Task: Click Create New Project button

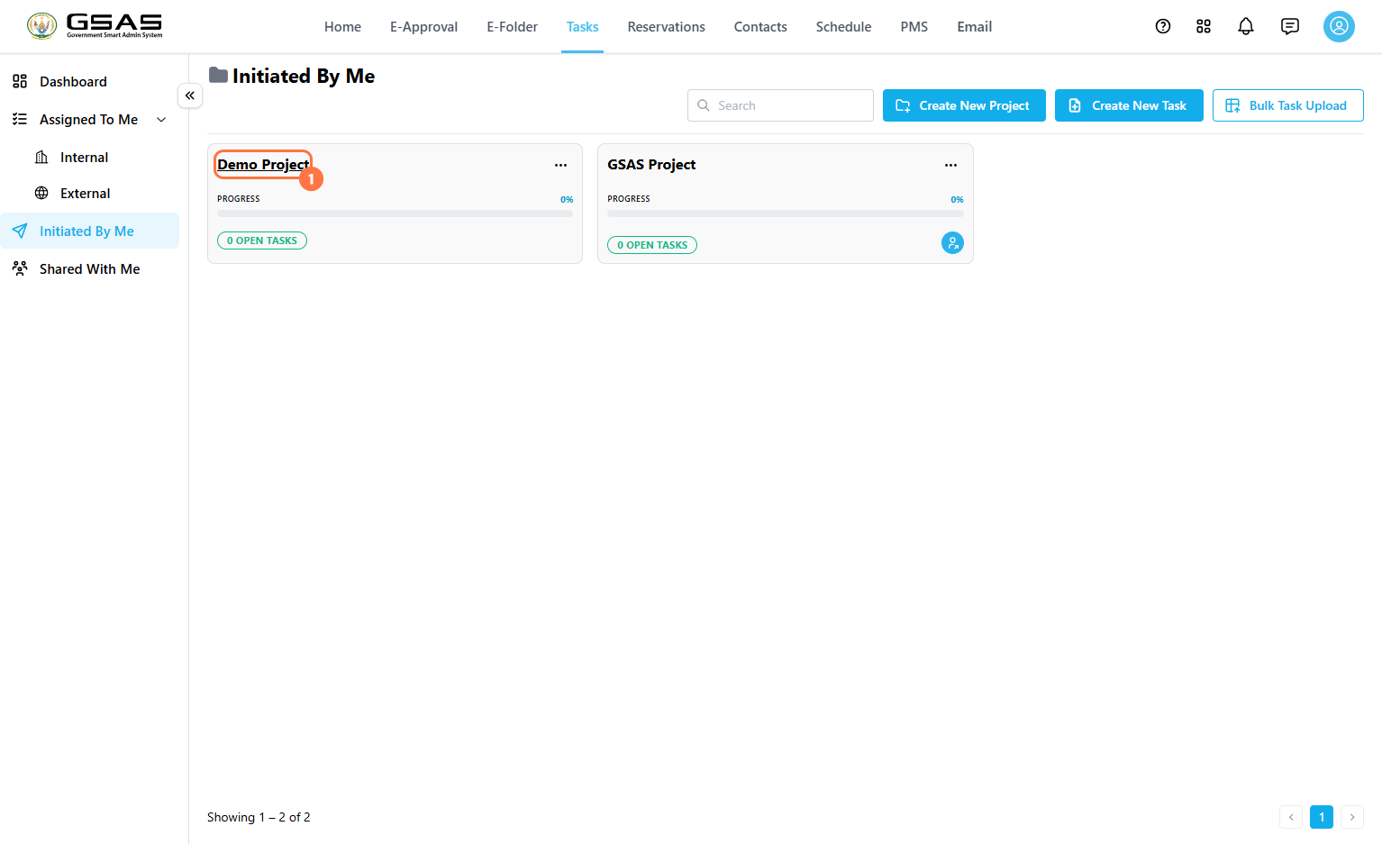Action: click(x=964, y=105)
